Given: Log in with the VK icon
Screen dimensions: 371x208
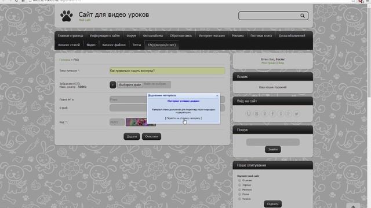Looking at the screenshot, I should point(257,114).
